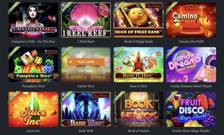The height and width of the screenshot is (135, 224).
Task: Click the Try Demo button on Easter Dice
Action: pyautogui.click(x=86, y=71)
